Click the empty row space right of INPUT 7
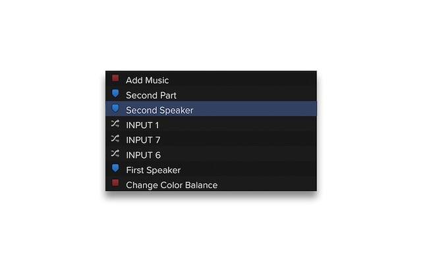The width and height of the screenshot is (427, 264). (x=239, y=140)
